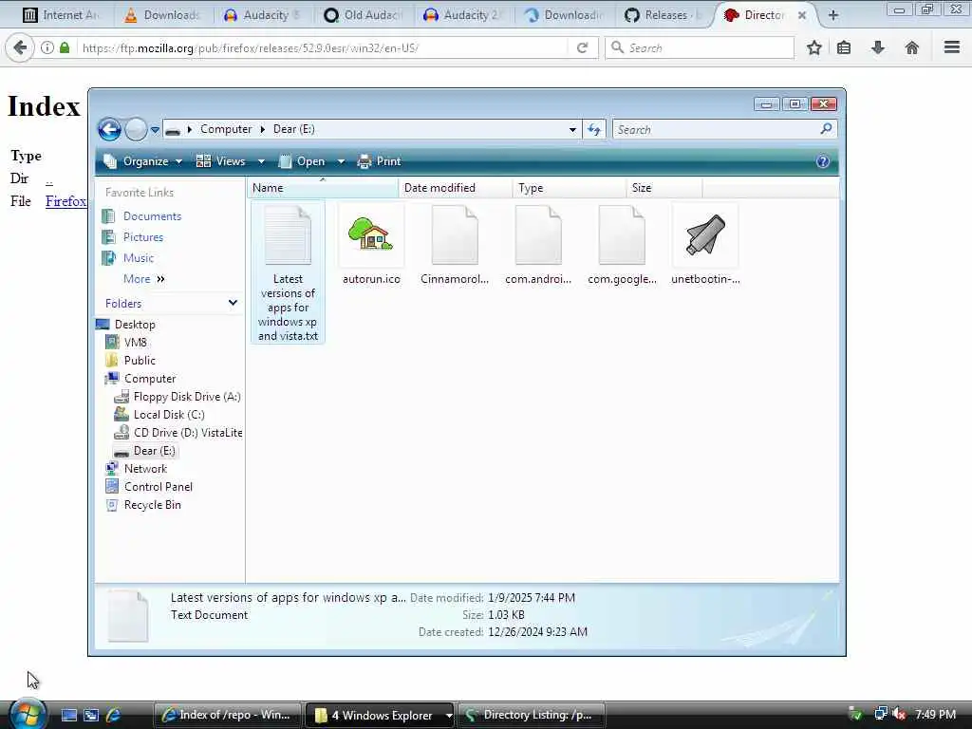Click the Views toolbar button
This screenshot has height=729, width=972.
(220, 161)
